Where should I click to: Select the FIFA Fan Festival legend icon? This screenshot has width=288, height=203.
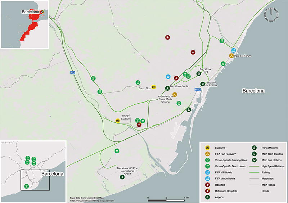pos(208,154)
